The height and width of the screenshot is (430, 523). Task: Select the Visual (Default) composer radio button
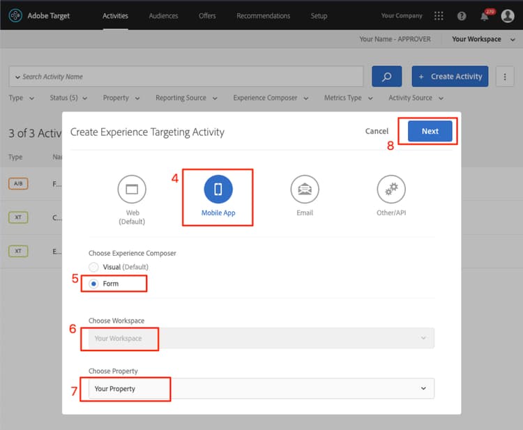93,267
